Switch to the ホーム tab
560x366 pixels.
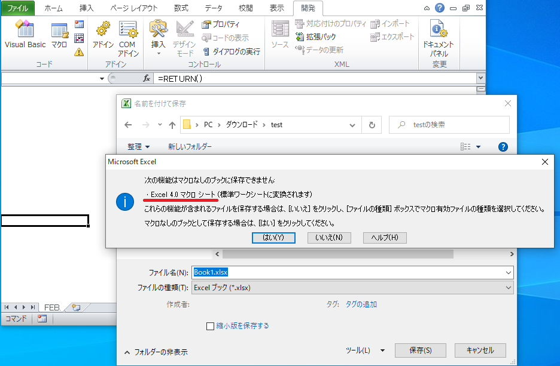pos(54,8)
